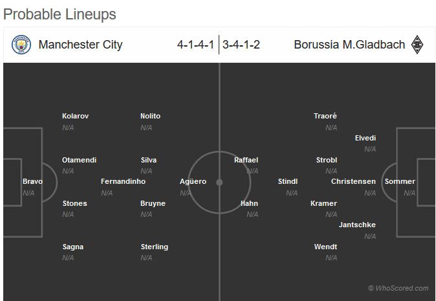Select the 4-1-4-1 formation label
Image resolution: width=436 pixels, height=301 pixels.
(x=197, y=45)
